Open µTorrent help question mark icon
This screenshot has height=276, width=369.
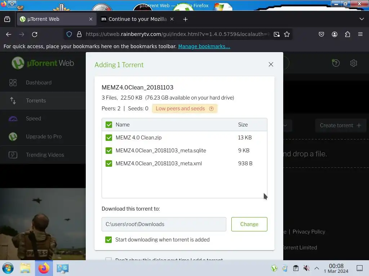click(x=336, y=63)
